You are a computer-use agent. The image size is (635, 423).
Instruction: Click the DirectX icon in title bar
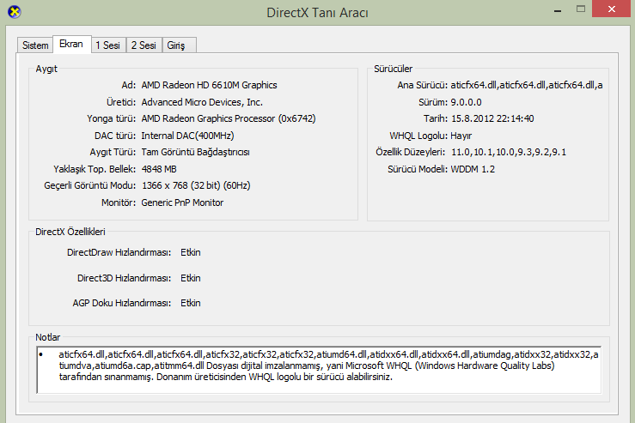point(14,12)
